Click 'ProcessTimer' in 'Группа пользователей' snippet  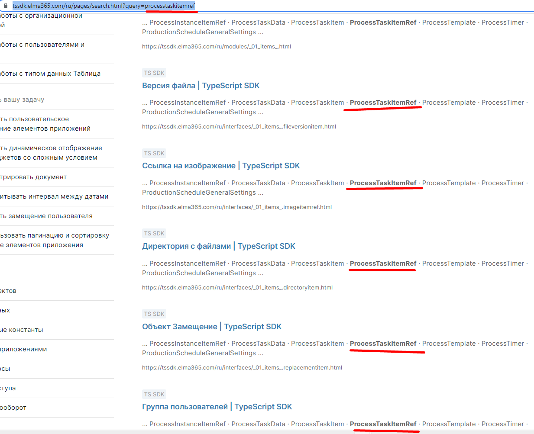(503, 424)
